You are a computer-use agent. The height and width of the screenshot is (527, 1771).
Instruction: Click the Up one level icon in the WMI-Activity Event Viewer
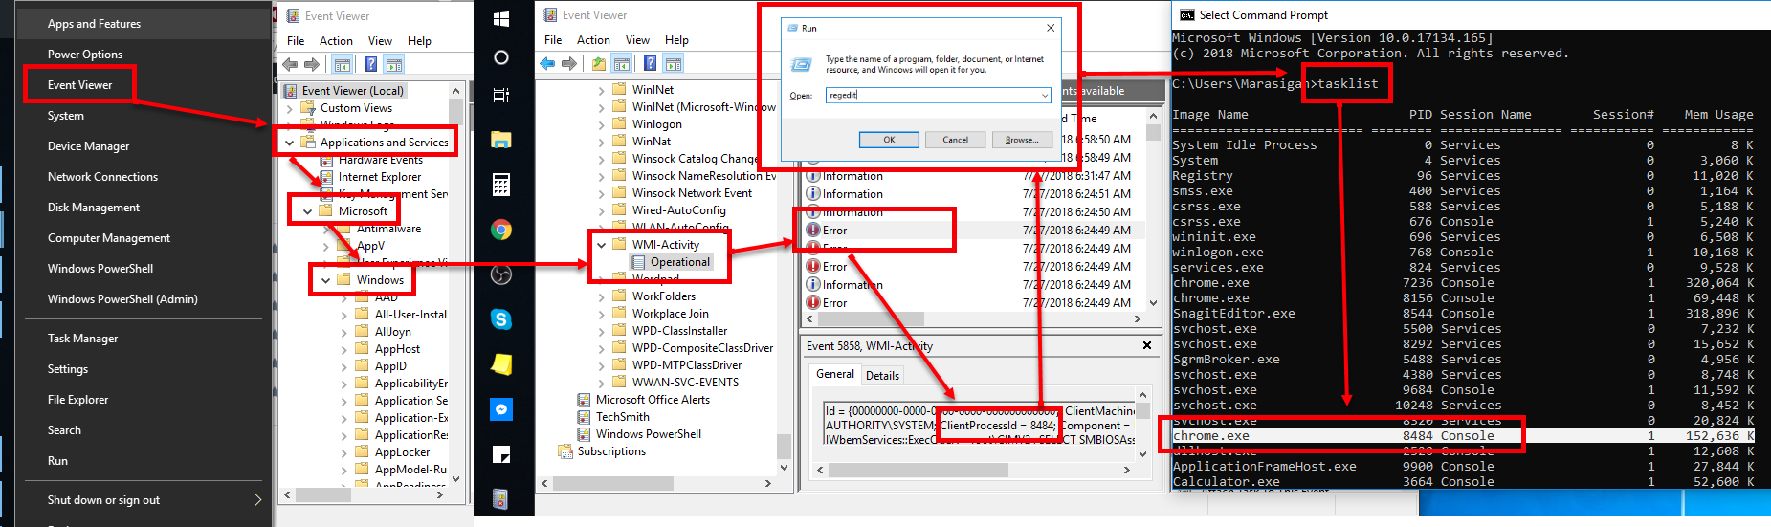pyautogui.click(x=599, y=63)
